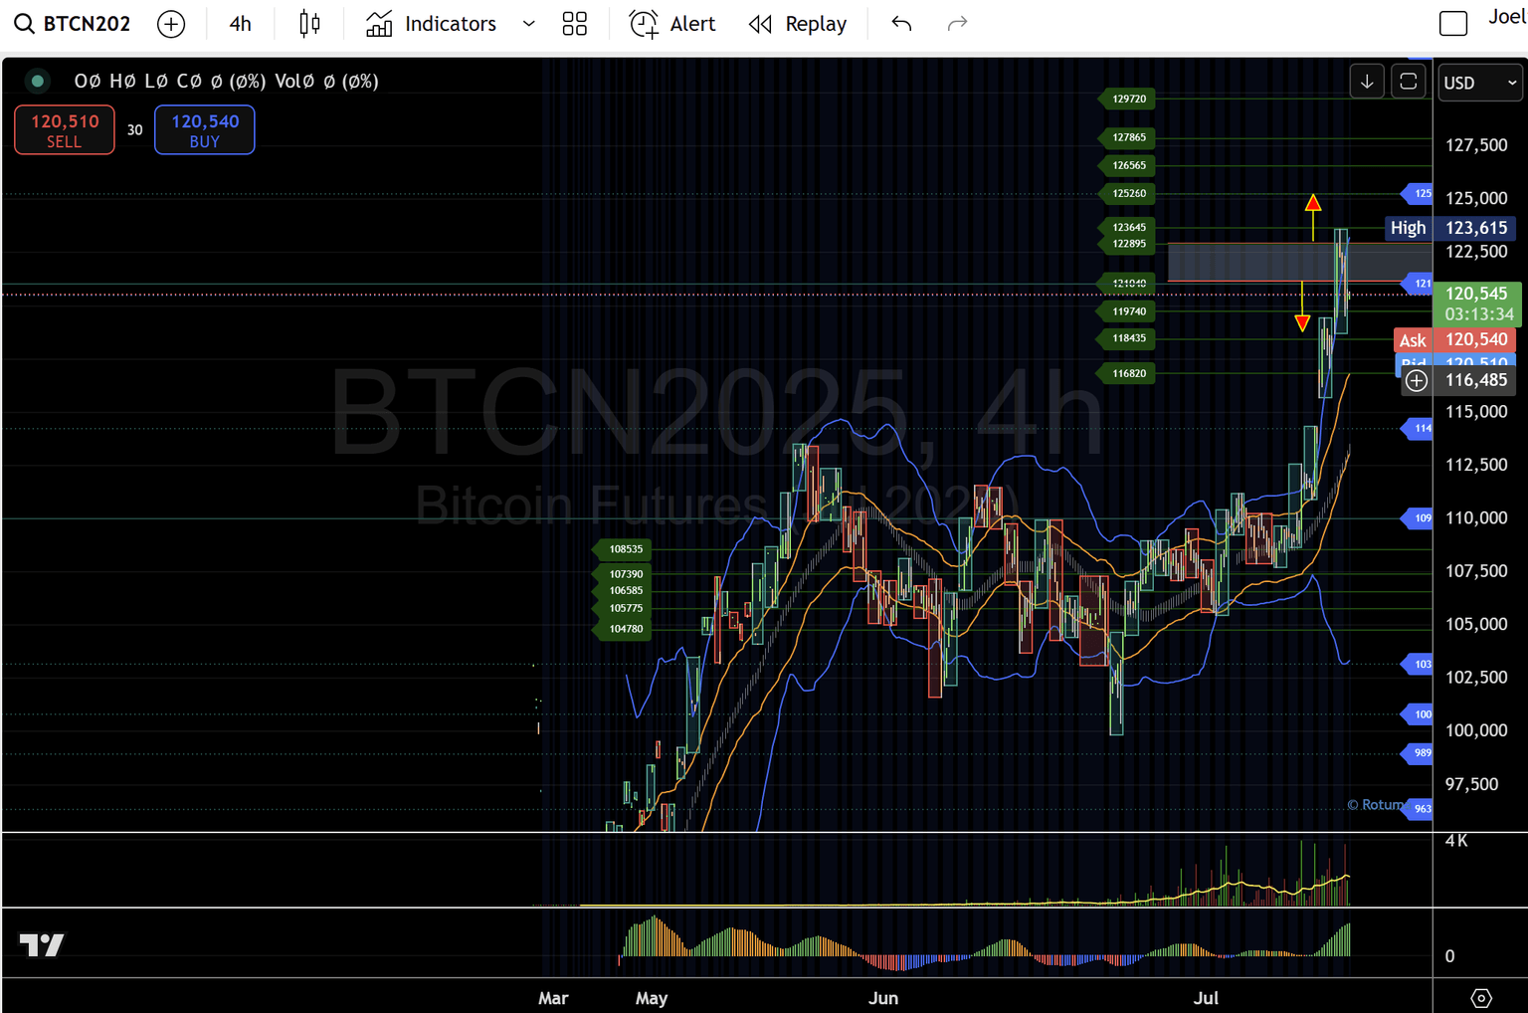Click the BUY 120,540 button
1528x1013 pixels.
(x=204, y=129)
